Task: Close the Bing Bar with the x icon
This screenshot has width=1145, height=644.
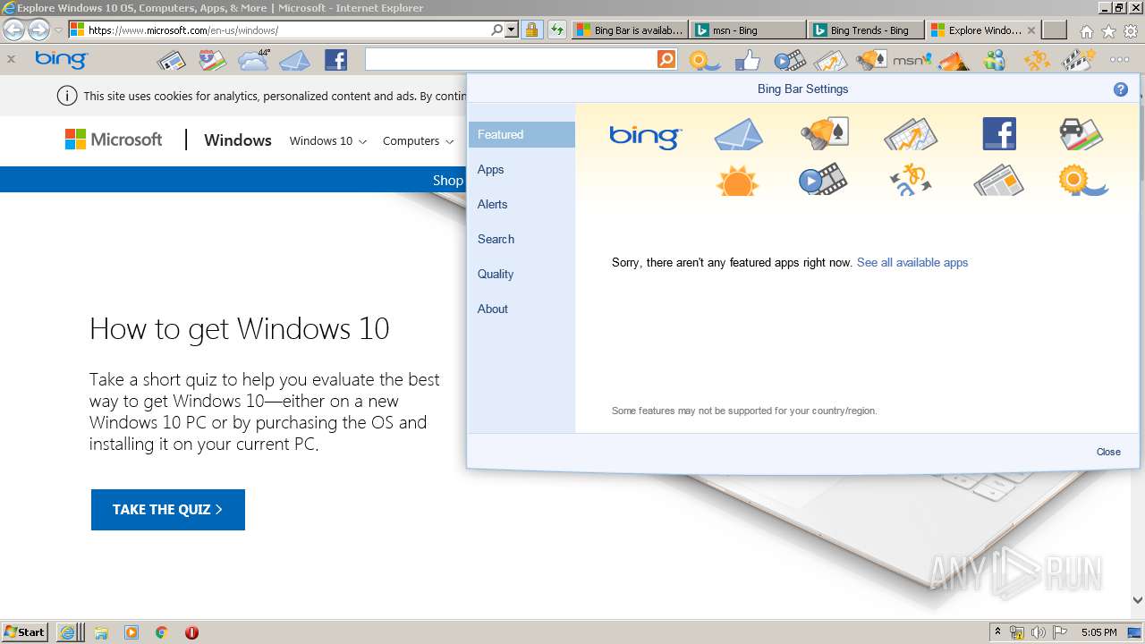Action: coord(11,59)
